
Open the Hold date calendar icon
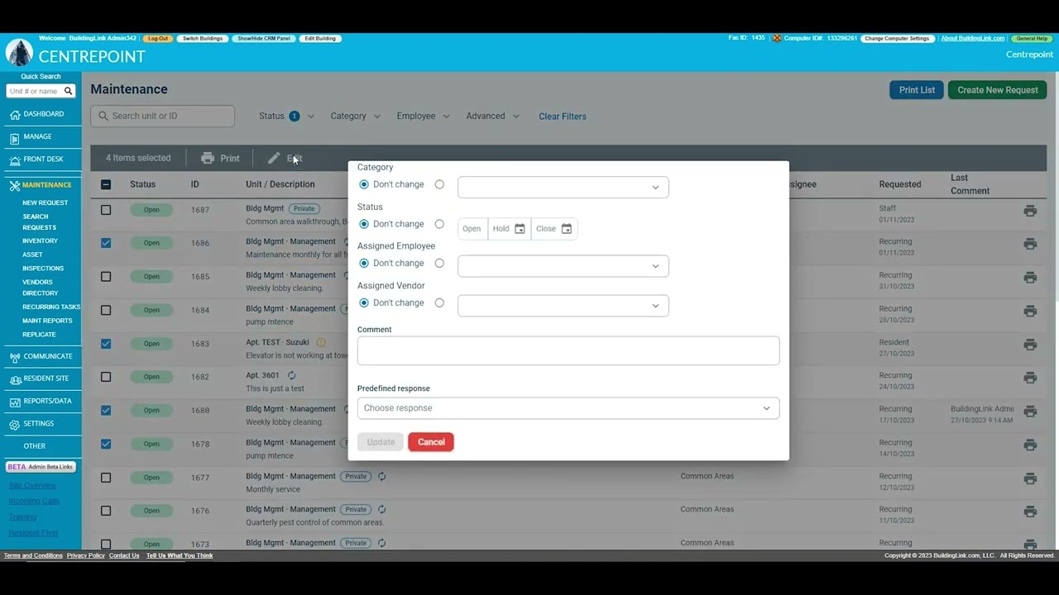(520, 229)
